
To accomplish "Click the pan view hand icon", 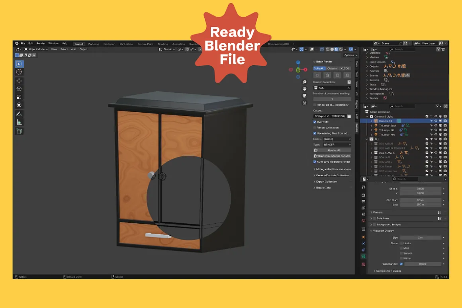I will pyautogui.click(x=304, y=89).
